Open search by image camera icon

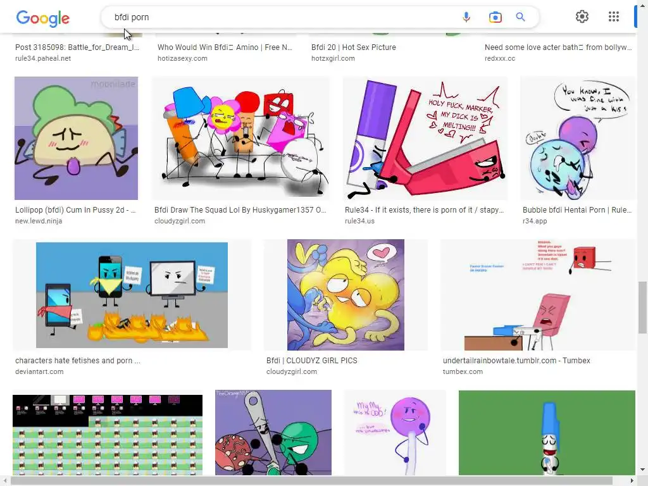pyautogui.click(x=495, y=17)
